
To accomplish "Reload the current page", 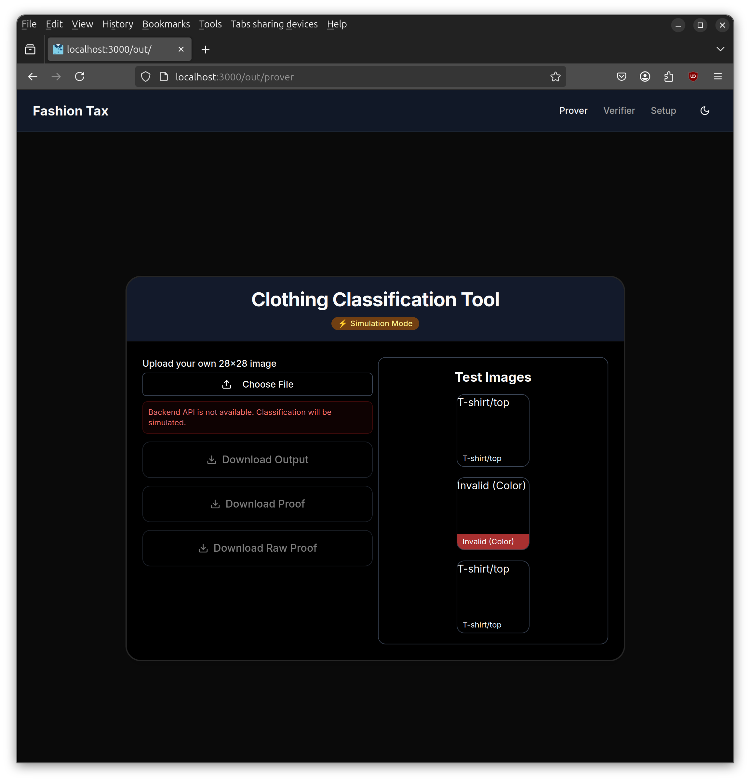I will click(80, 76).
